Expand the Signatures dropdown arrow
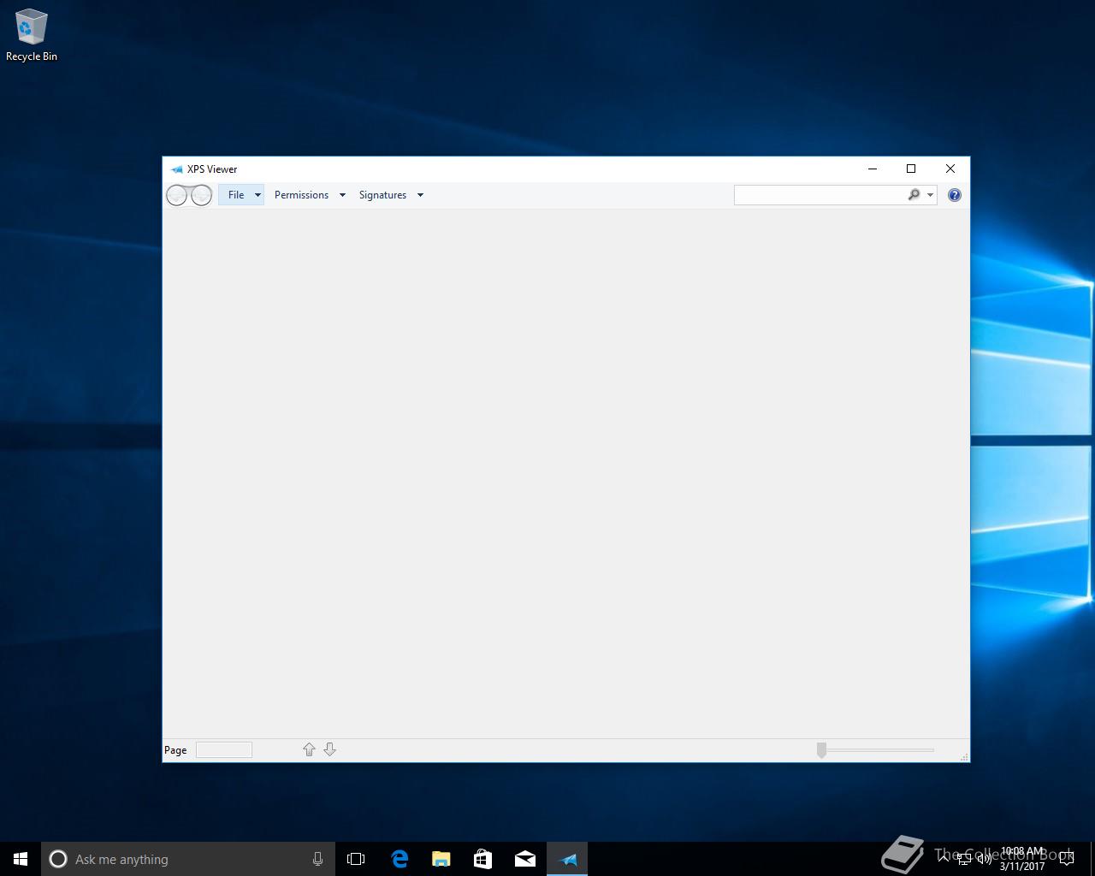 click(420, 195)
